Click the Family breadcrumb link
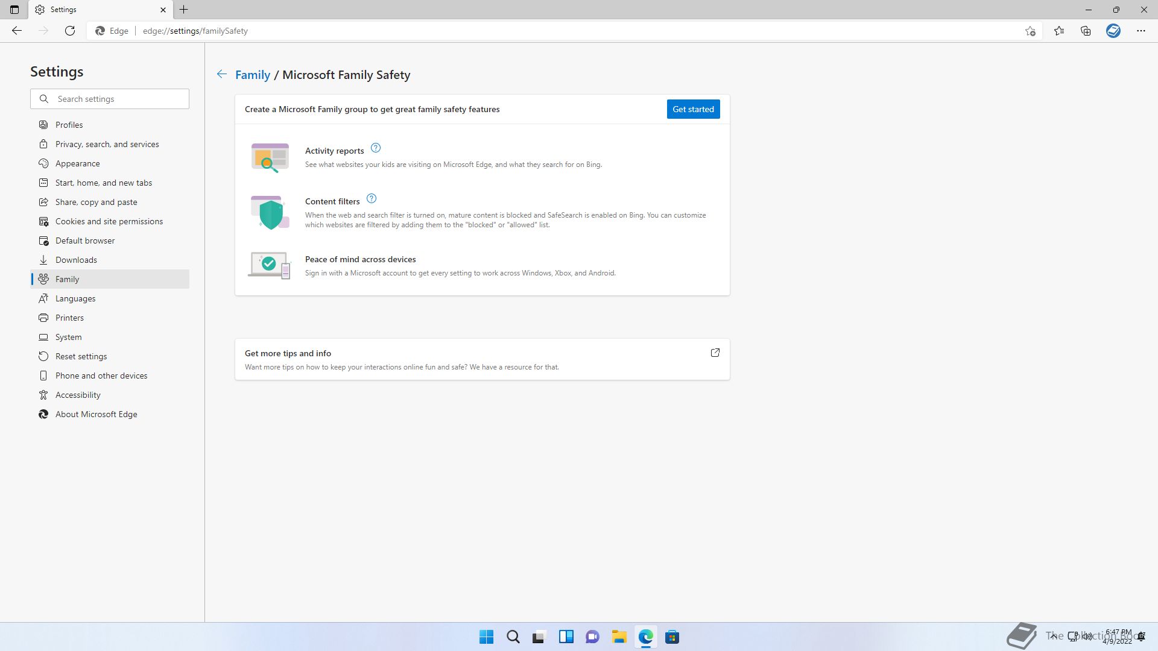 253,75
